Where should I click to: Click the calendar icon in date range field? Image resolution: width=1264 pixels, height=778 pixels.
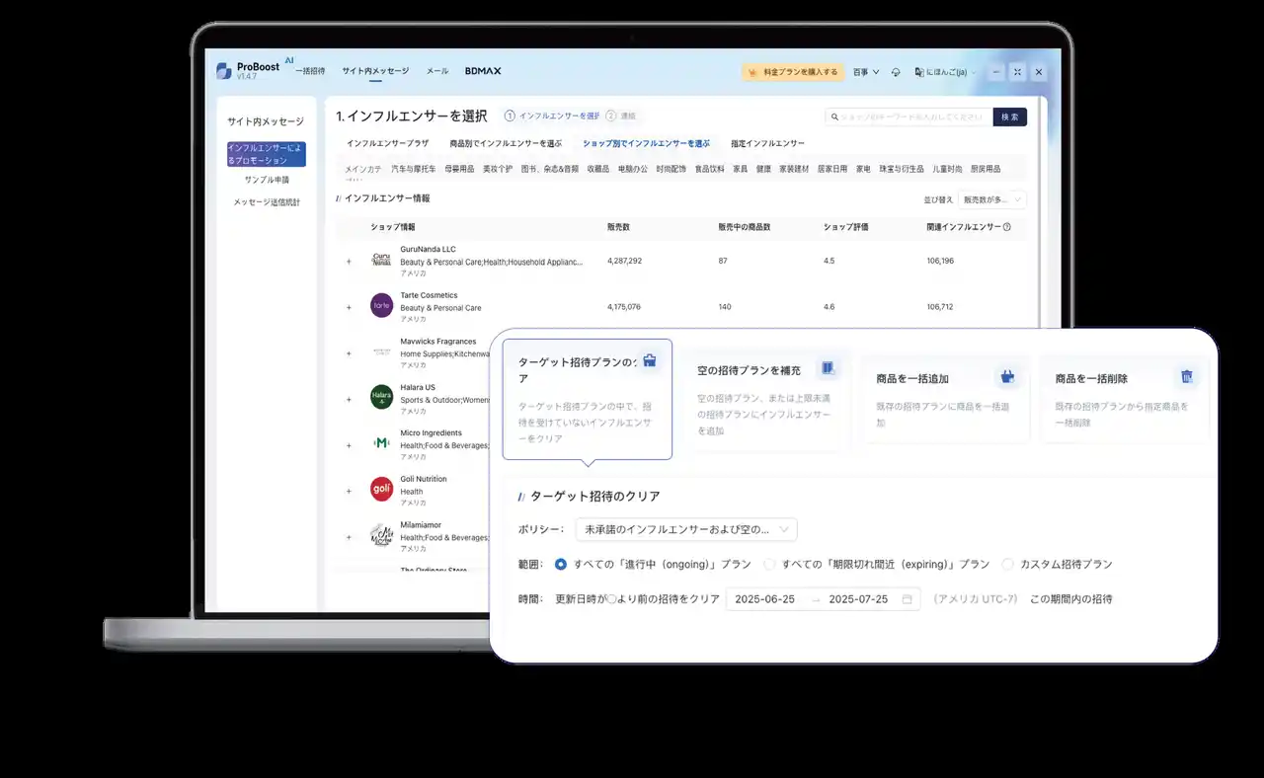[x=907, y=599]
